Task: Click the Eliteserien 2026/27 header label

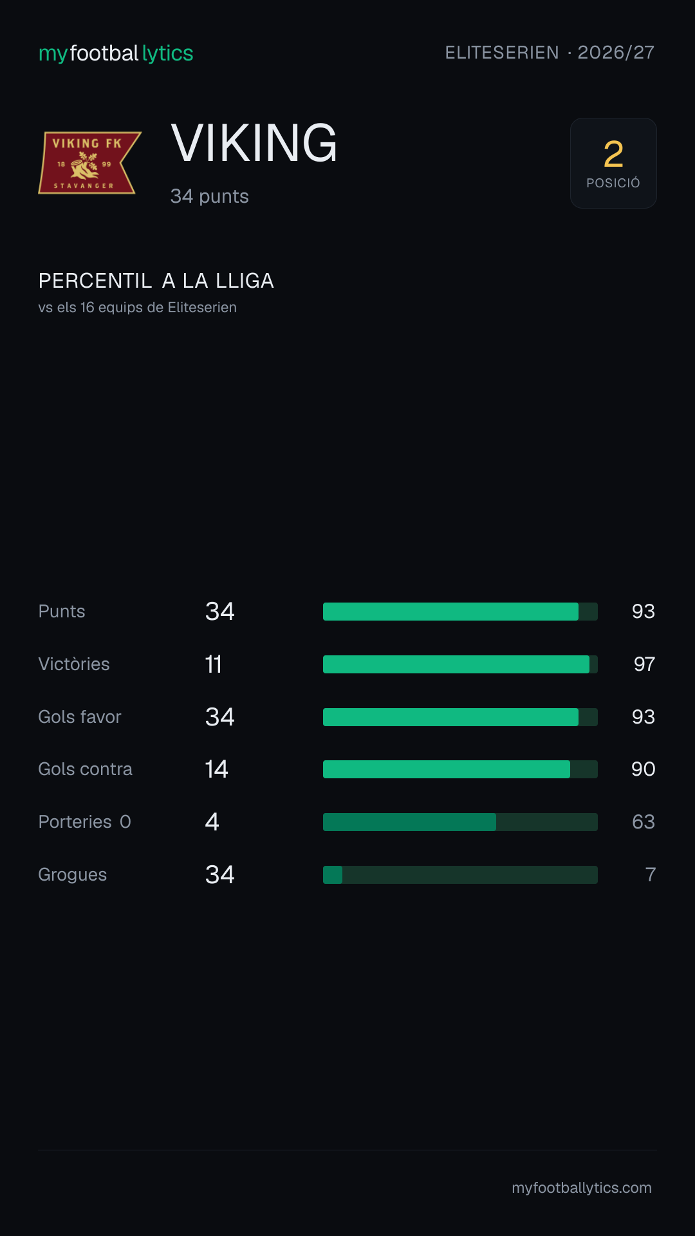Action: point(550,52)
